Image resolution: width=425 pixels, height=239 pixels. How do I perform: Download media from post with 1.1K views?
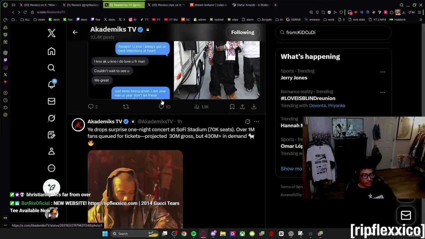coord(254,107)
